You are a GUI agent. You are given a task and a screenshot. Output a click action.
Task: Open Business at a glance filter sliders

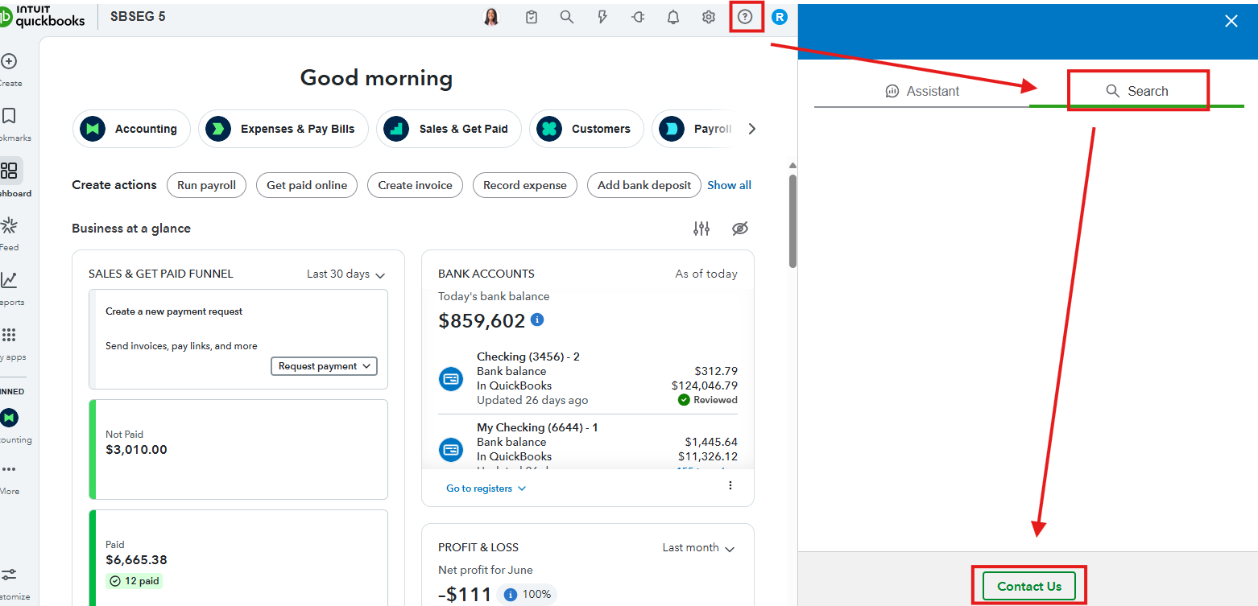pyautogui.click(x=701, y=229)
